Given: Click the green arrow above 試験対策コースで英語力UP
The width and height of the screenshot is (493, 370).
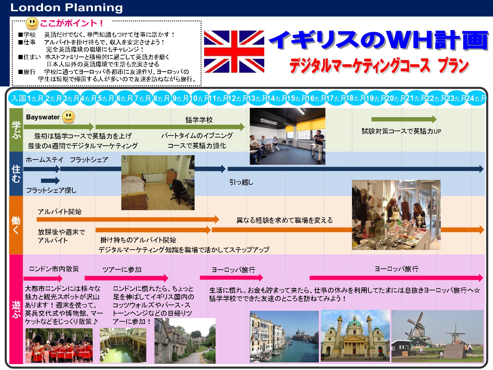Looking at the screenshot, I should click(x=404, y=119).
